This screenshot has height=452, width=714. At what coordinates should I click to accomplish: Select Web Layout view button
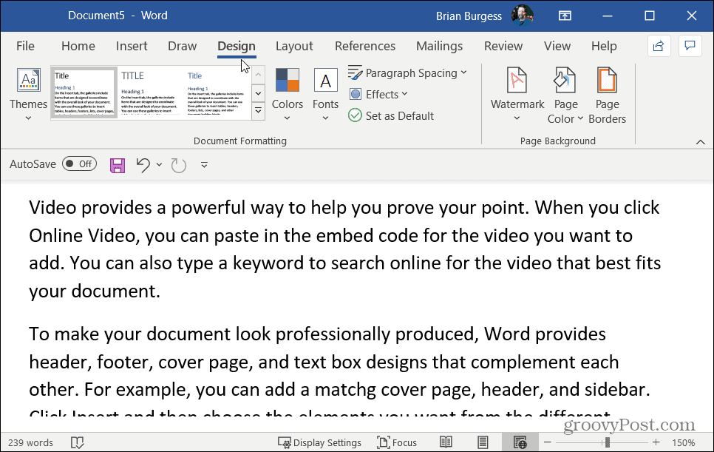tap(520, 442)
